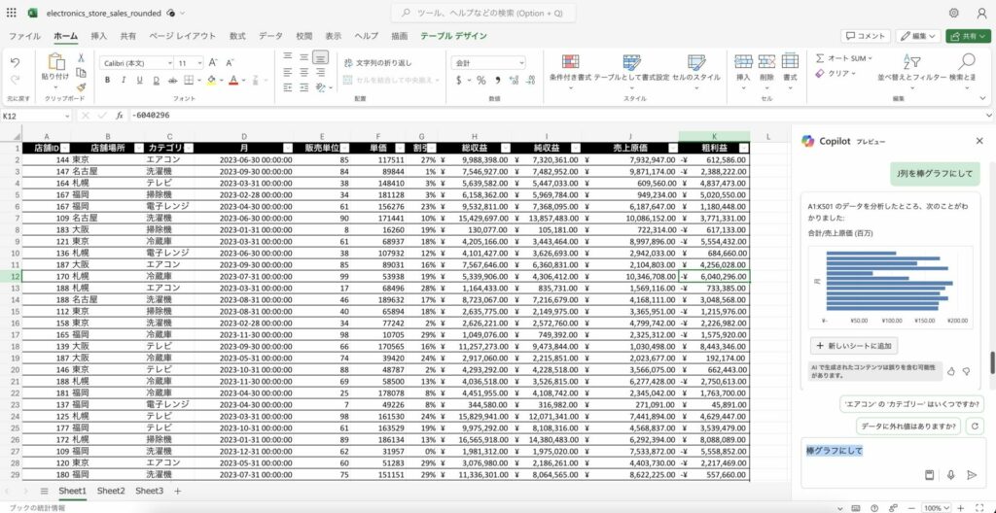Viewport: 996px width, 513px height.
Task: Open the 会計 number format dropdown
Action: click(x=521, y=63)
